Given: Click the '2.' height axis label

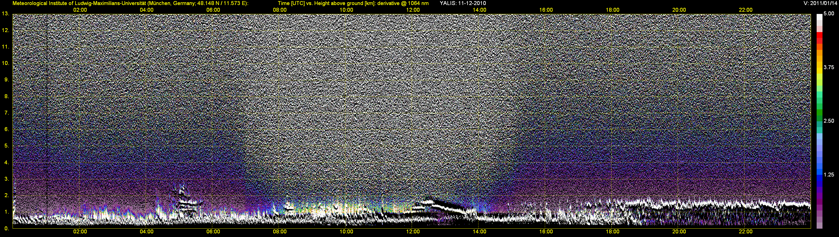Looking at the screenshot, I should click(7, 195).
